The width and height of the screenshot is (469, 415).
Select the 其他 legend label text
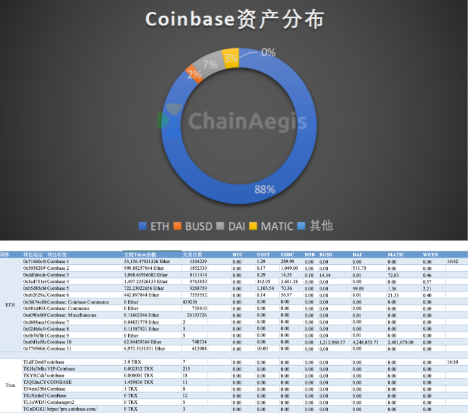pos(321,226)
